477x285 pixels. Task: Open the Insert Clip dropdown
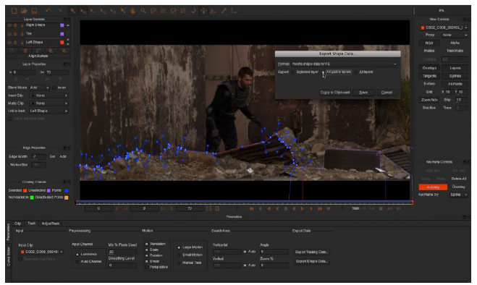tap(48, 95)
